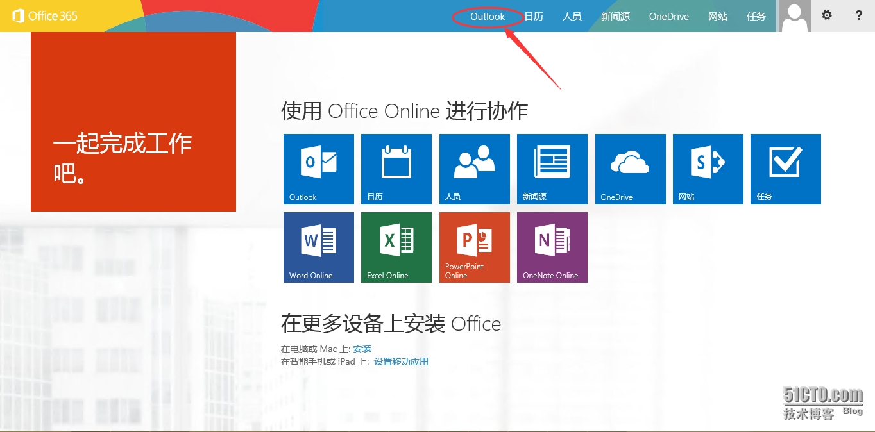Launch PowerPoint Online tile

tap(475, 247)
